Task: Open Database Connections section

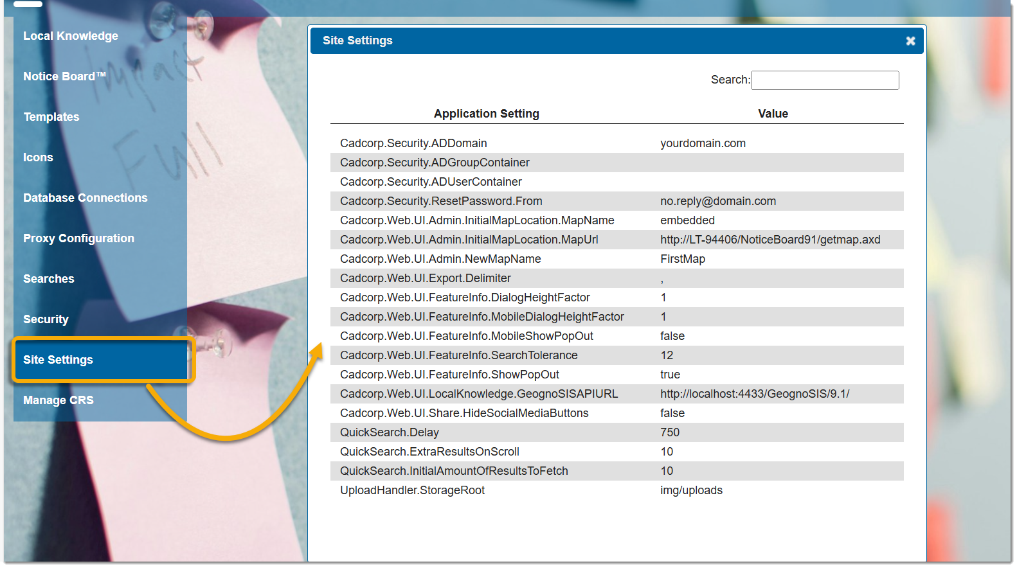Action: point(85,198)
